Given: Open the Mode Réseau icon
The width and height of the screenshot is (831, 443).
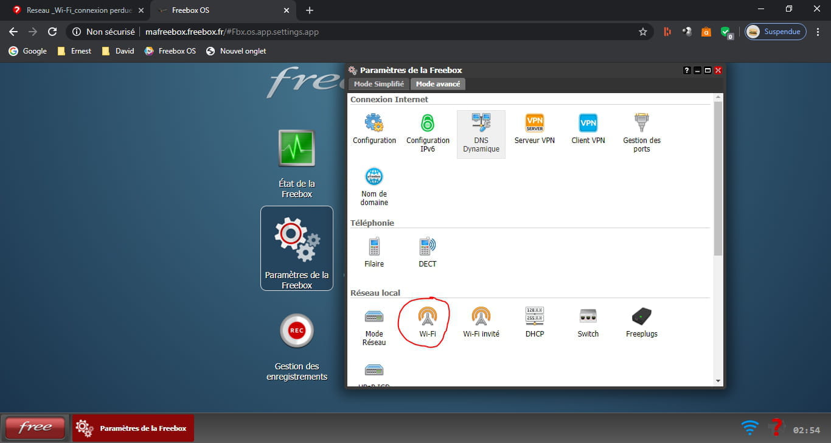Looking at the screenshot, I should click(x=374, y=326).
